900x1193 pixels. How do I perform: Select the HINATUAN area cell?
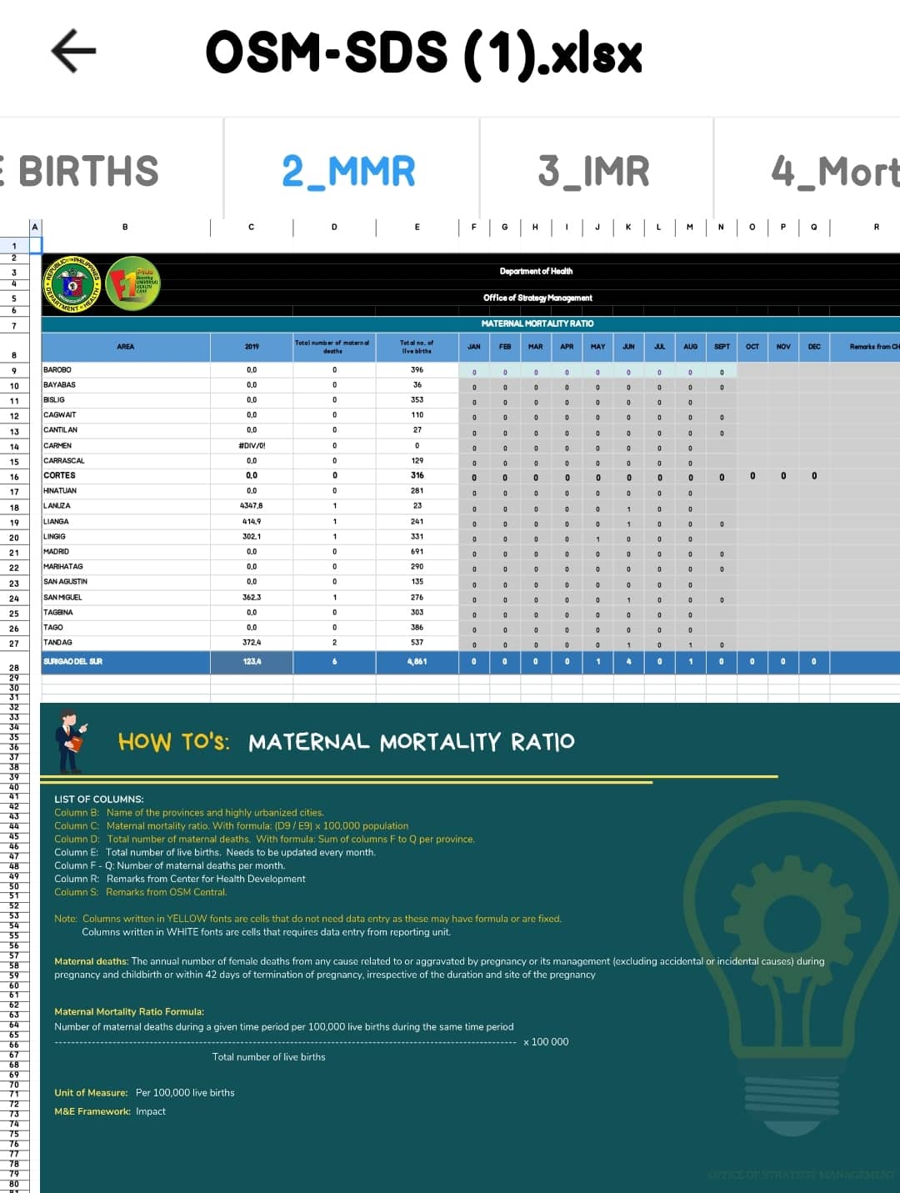(x=126, y=490)
